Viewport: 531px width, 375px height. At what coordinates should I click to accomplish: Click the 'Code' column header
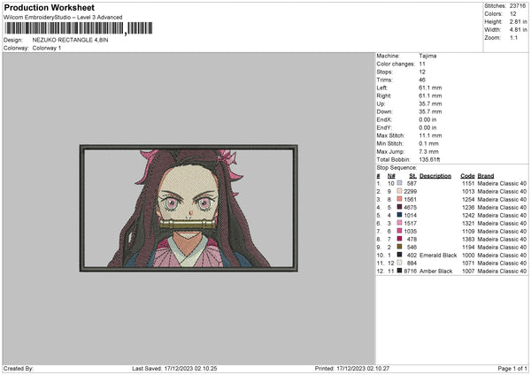[467, 176]
